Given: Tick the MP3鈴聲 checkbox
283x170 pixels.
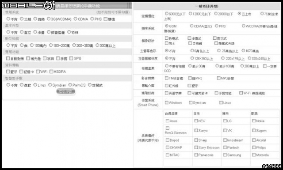Looking at the screenshot, I should point(218,78).
